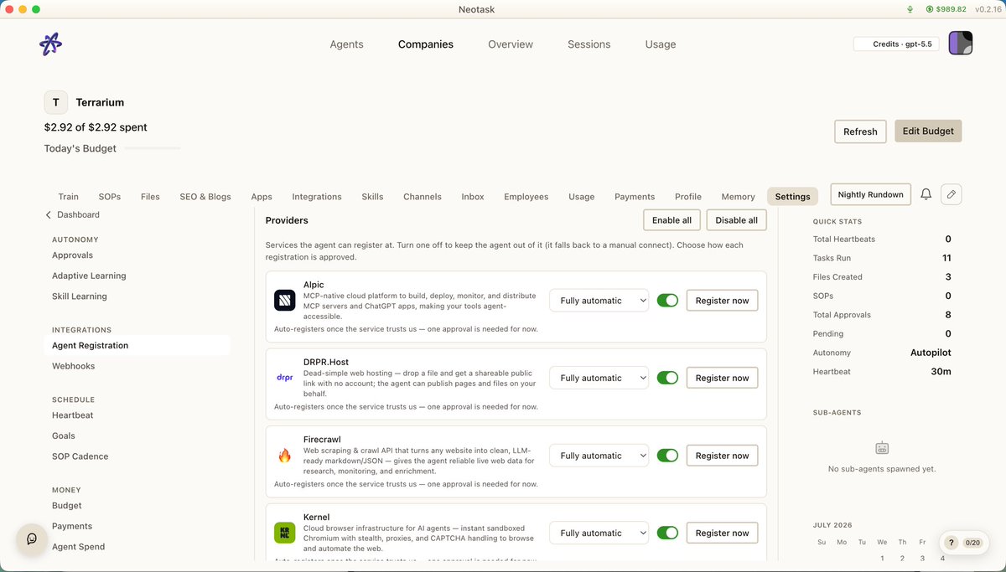Click the sub-agents robot icon
The width and height of the screenshot is (1006, 572).
click(x=882, y=448)
